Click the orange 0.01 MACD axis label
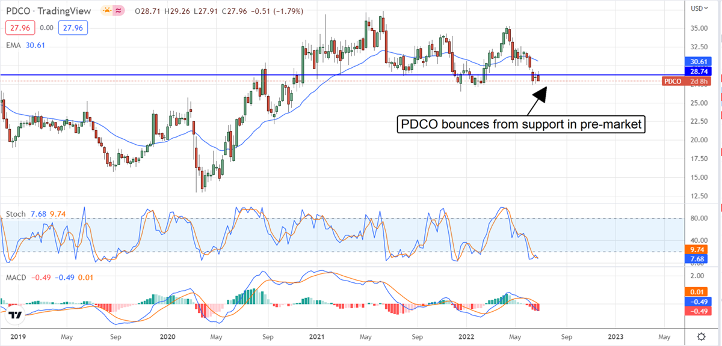 pos(698,292)
